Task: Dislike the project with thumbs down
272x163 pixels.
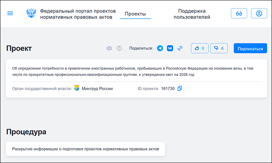Action: [x=219, y=48]
